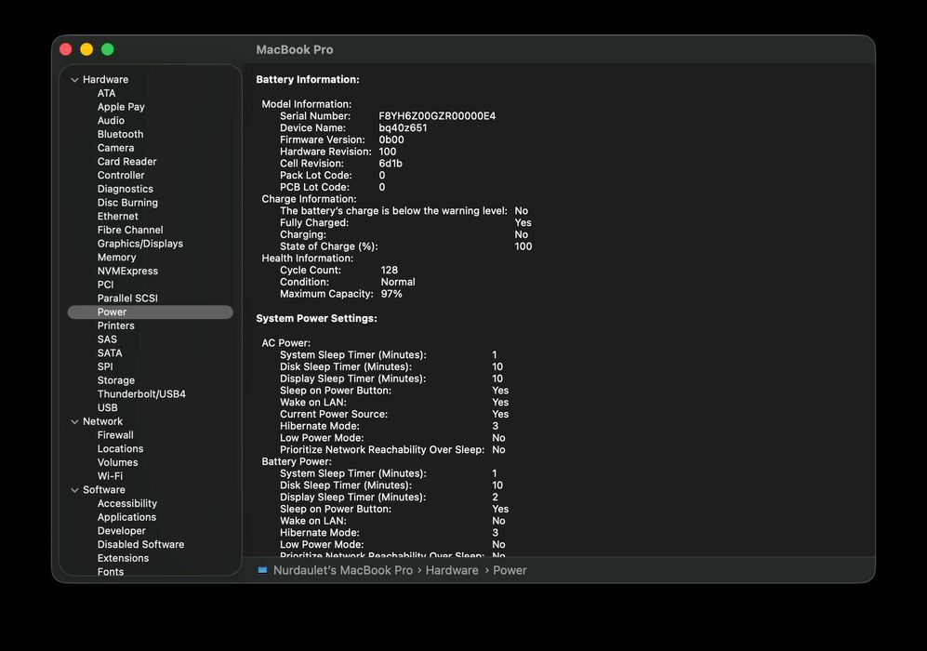Screen dimensions: 927x651
Task: Collapse the Network section chevron
Action: [x=74, y=421]
